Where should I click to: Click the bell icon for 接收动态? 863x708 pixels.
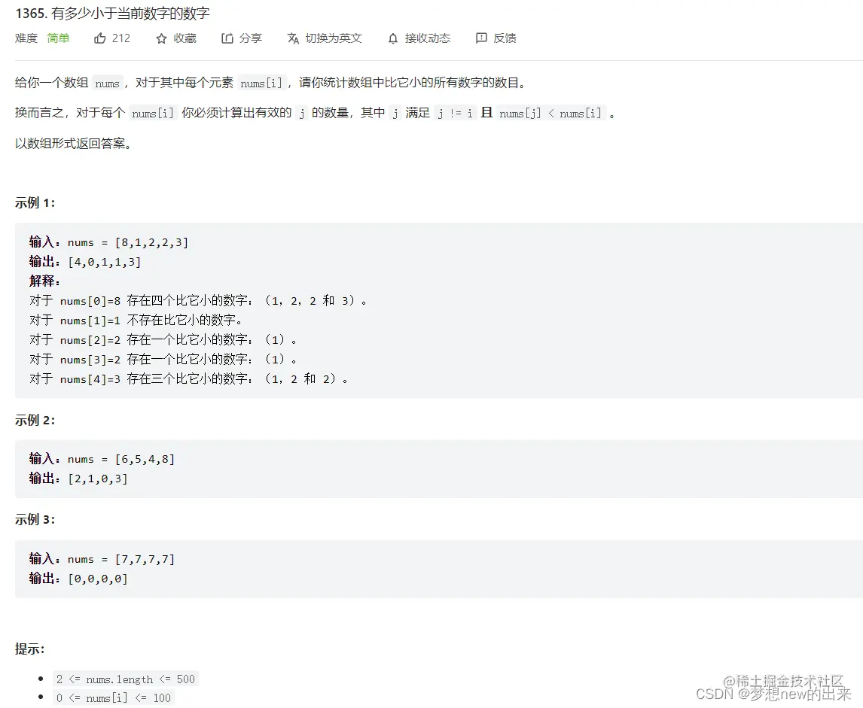coord(392,38)
